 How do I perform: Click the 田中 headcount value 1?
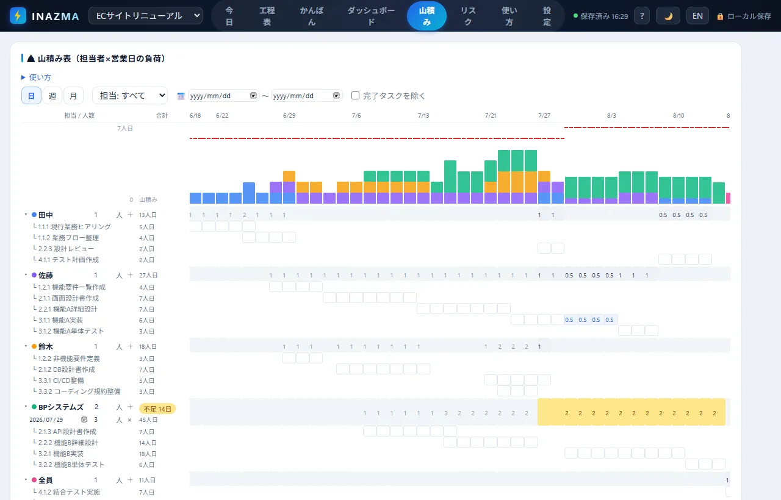96,215
